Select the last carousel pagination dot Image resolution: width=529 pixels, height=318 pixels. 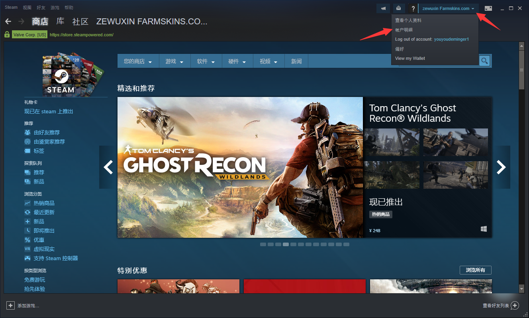(346, 244)
